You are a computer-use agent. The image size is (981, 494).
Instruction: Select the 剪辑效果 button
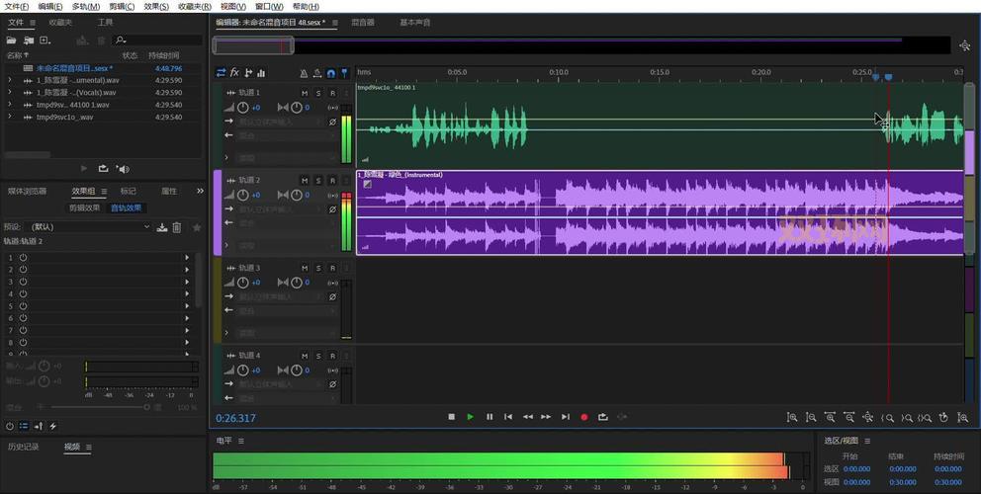click(84, 208)
